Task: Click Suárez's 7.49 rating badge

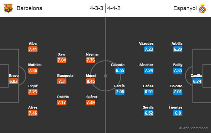Action: pyautogui.click(x=91, y=103)
